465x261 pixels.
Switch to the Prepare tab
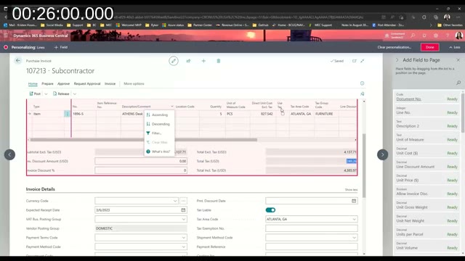click(47, 84)
